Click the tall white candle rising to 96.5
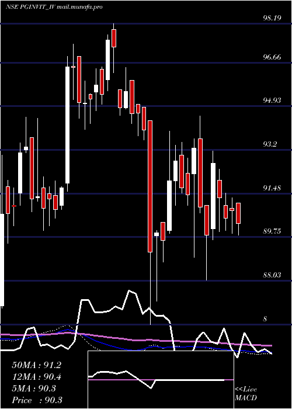 (68, 125)
